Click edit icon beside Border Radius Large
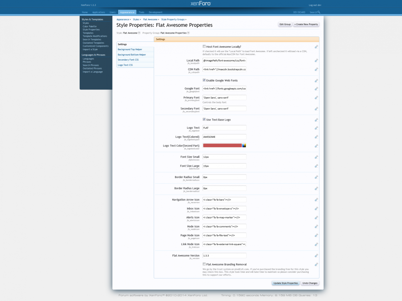The height and width of the screenshot is (301, 402). (x=316, y=189)
